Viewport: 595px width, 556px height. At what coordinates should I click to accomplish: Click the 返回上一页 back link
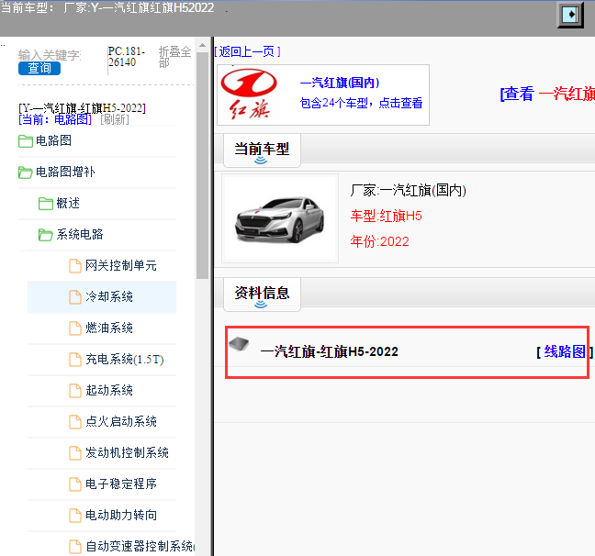(247, 51)
